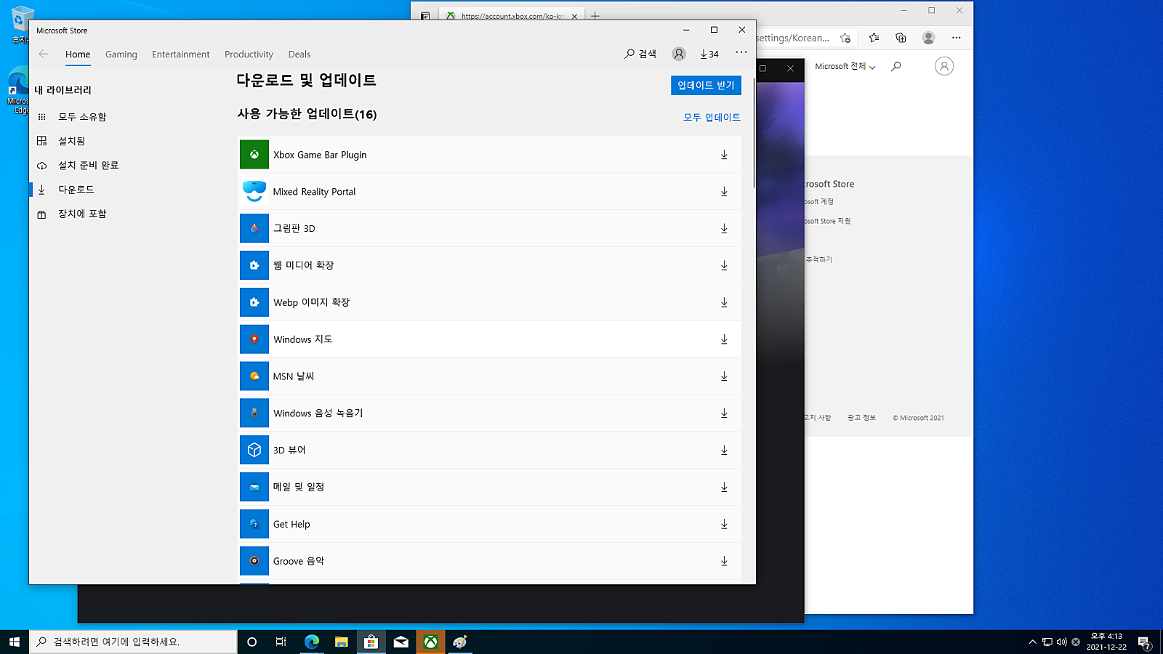1163x654 pixels.
Task: Open the Xbox Game Bar Plugin app icon
Action: (x=254, y=155)
